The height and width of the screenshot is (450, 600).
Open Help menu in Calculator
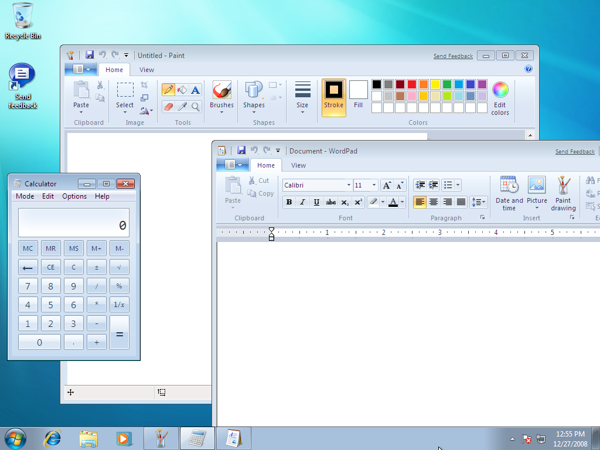(x=102, y=196)
